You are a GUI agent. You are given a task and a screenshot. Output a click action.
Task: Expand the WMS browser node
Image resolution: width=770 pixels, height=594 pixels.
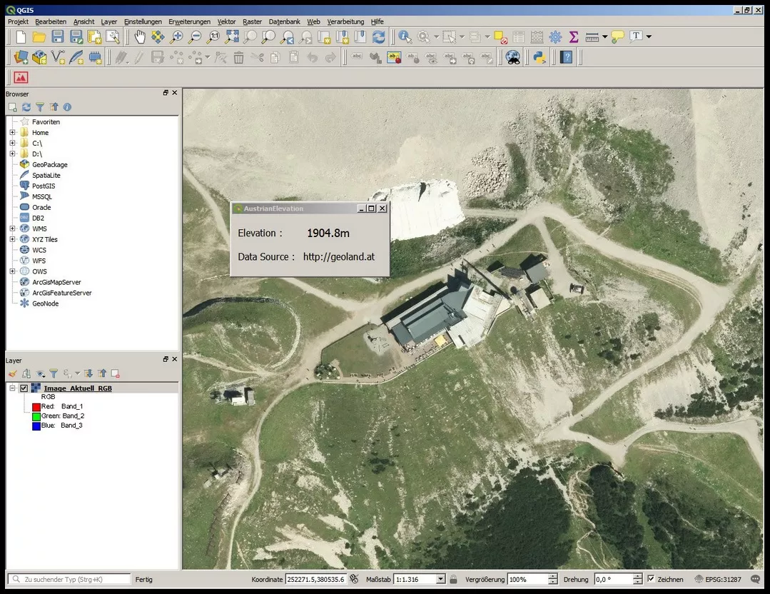[12, 228]
